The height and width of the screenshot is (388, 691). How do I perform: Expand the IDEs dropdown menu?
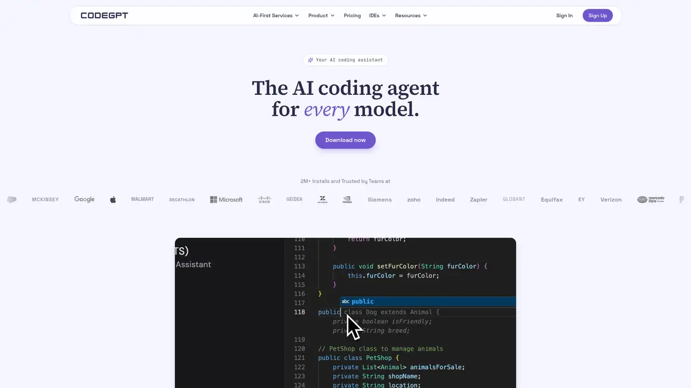pyautogui.click(x=377, y=16)
